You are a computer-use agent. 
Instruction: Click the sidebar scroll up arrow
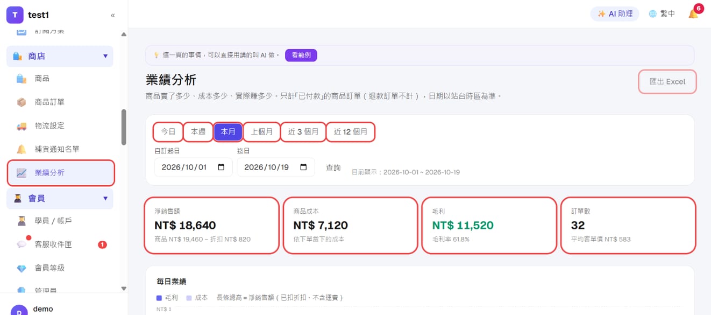point(124,34)
